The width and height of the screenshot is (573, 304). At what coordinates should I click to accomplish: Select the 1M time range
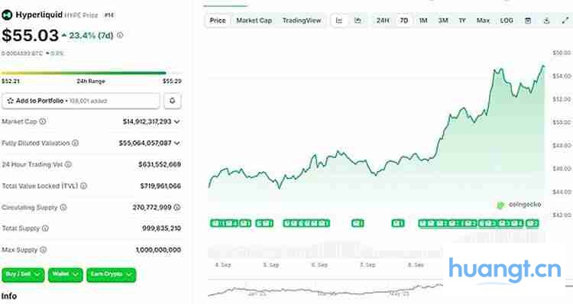[423, 21]
